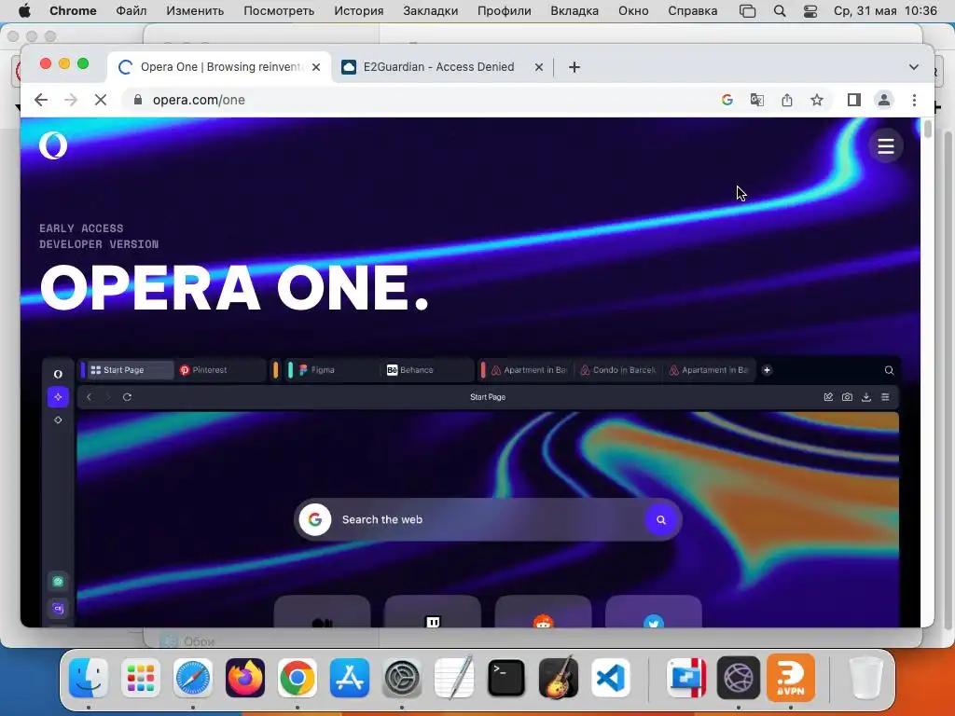Click the purple search button in mockup

pos(661,520)
